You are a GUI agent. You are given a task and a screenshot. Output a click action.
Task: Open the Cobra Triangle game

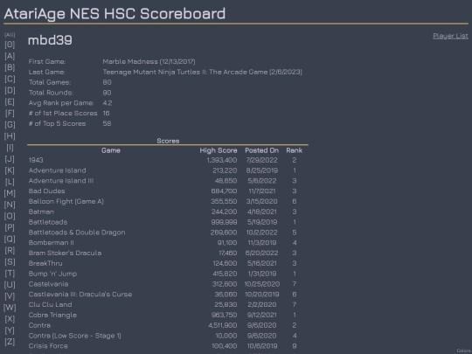52,315
